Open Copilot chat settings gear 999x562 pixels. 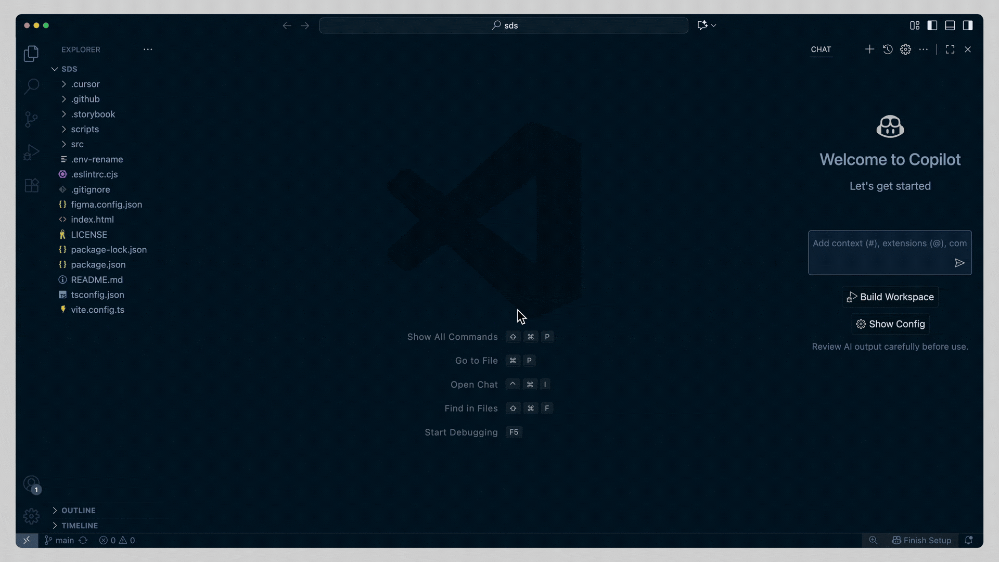coord(906,49)
